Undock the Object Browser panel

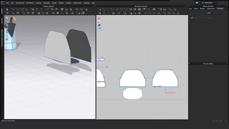pos(227,6)
